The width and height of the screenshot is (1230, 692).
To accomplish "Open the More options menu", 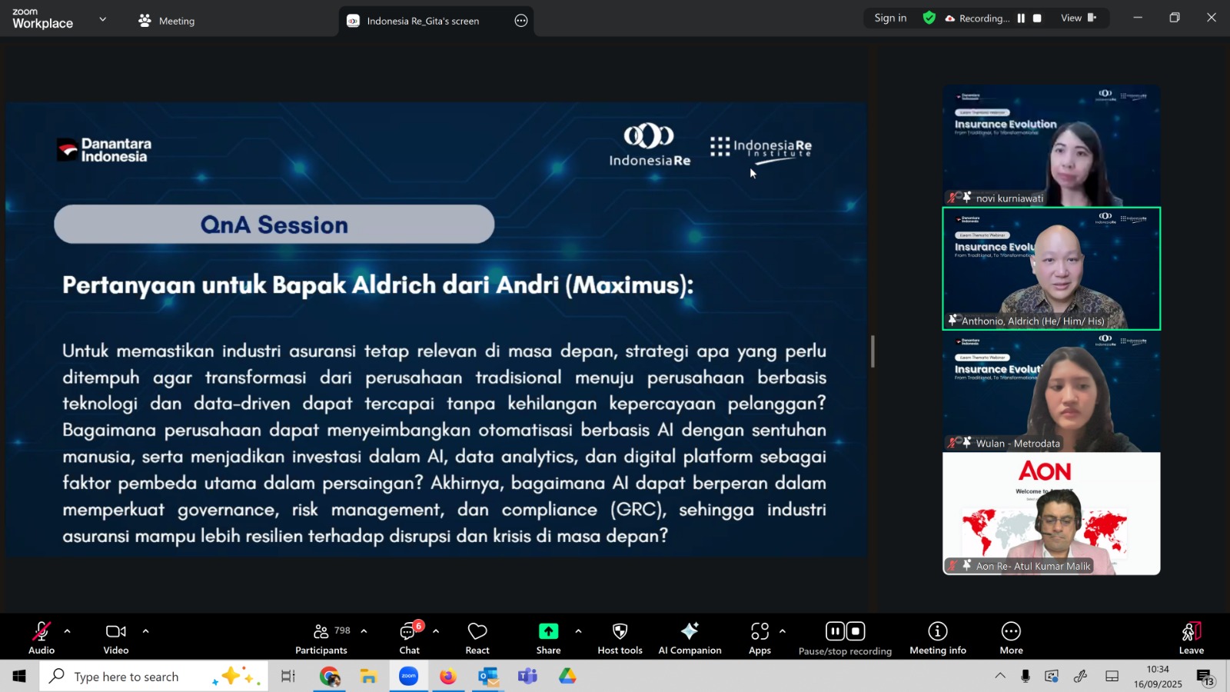I will [x=1011, y=638].
